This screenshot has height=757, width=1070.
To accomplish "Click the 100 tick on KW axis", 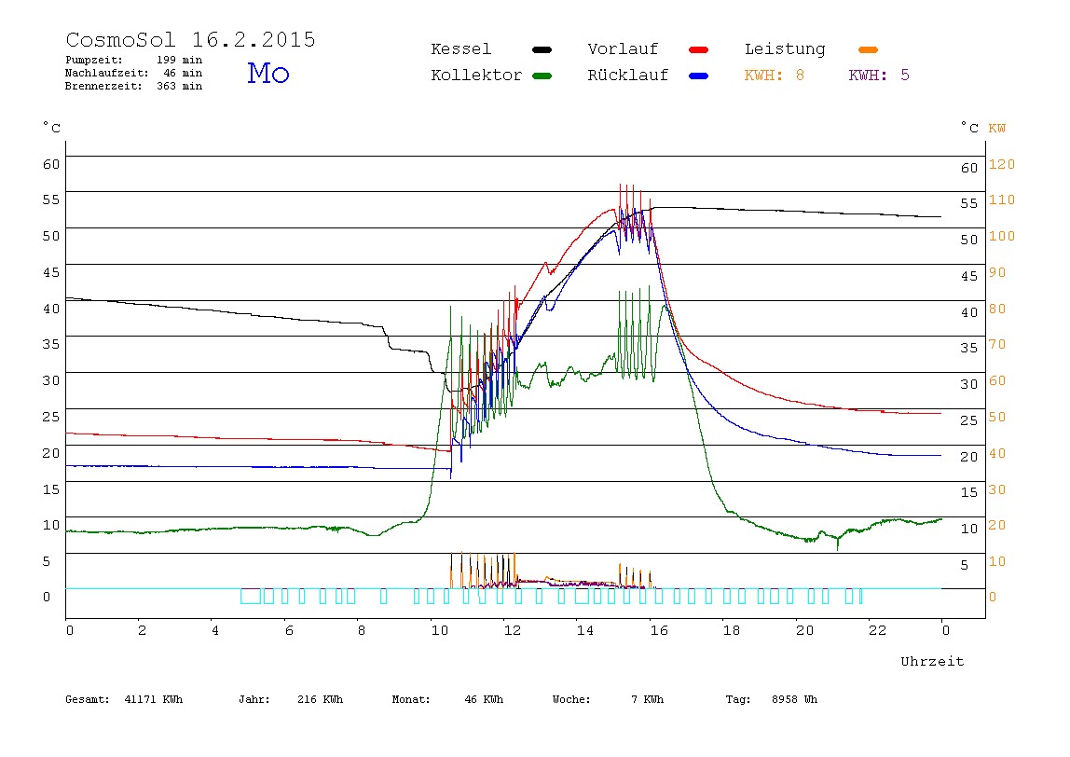I will click(x=1002, y=236).
